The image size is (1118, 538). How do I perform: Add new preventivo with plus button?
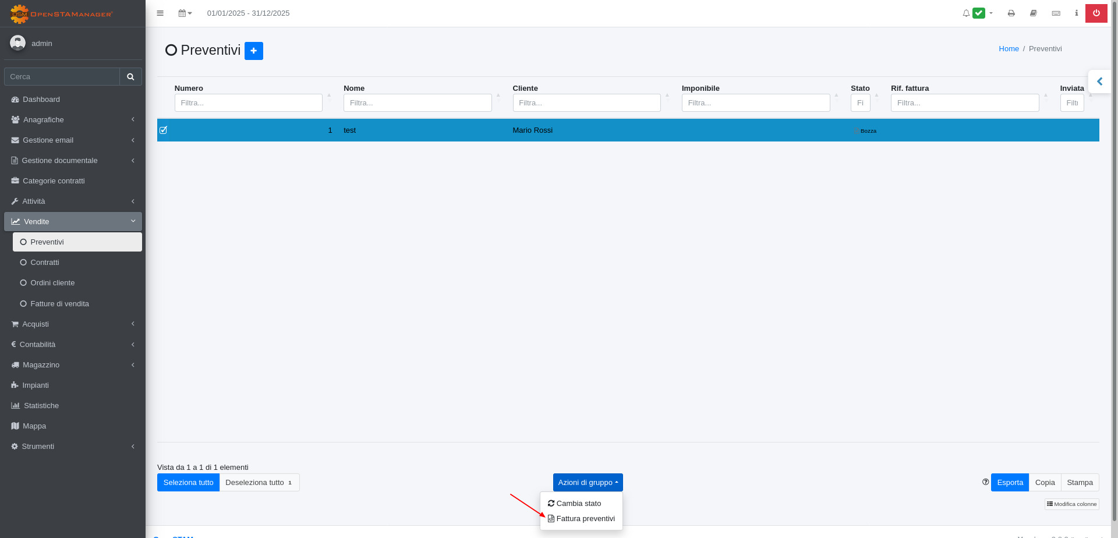[x=253, y=51]
